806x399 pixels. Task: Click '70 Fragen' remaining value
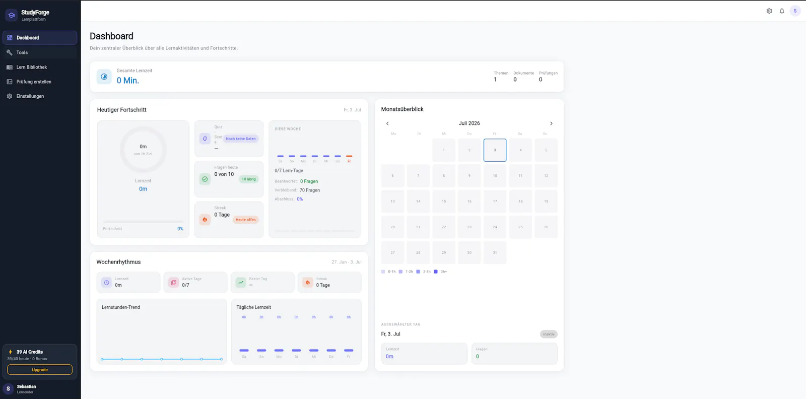pyautogui.click(x=310, y=190)
